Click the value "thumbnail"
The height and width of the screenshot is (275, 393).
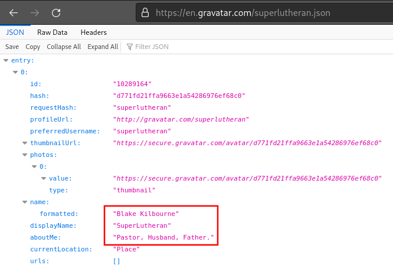(x=134, y=190)
